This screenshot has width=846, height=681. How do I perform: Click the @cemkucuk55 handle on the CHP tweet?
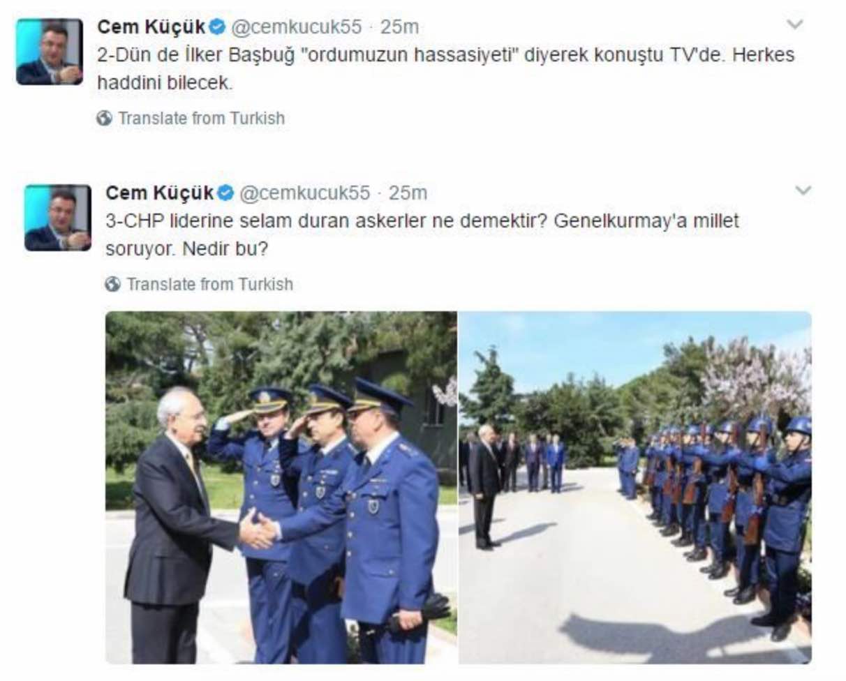(x=304, y=193)
